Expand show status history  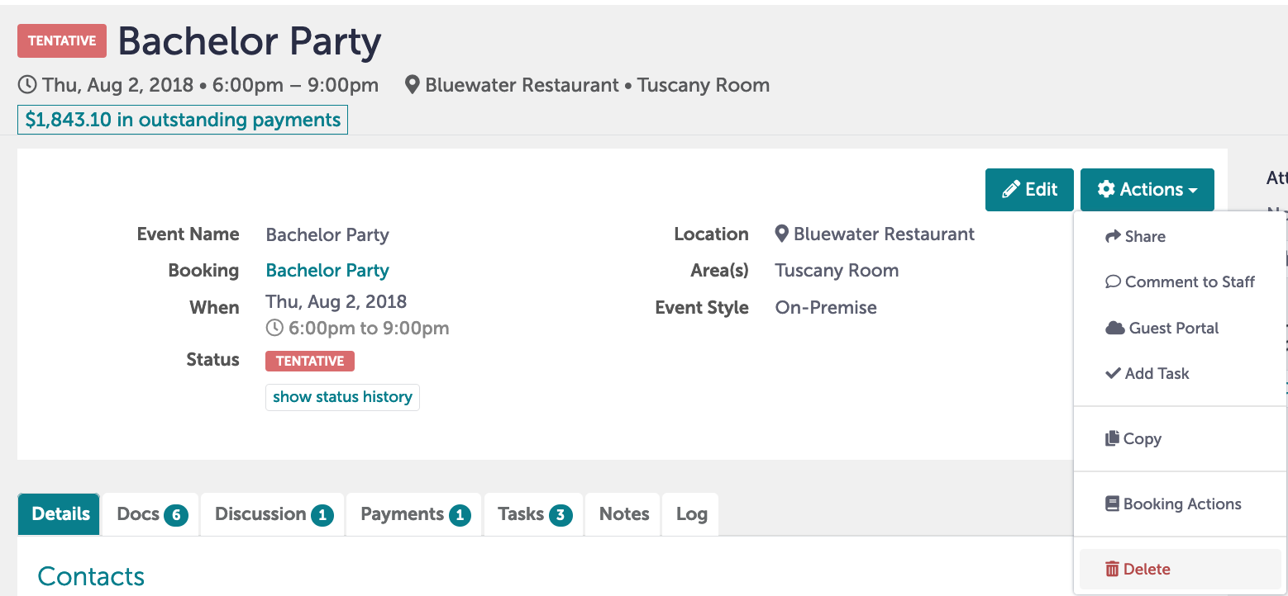pyautogui.click(x=342, y=397)
